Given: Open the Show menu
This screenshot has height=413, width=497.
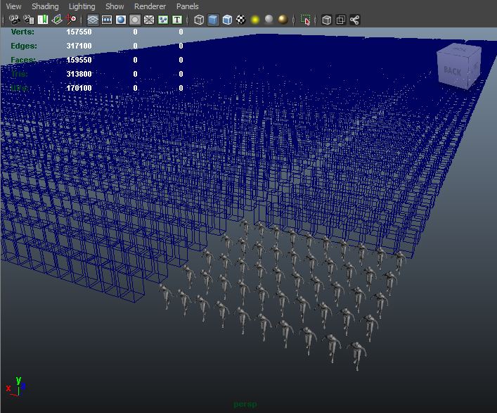Looking at the screenshot, I should pyautogui.click(x=115, y=6).
